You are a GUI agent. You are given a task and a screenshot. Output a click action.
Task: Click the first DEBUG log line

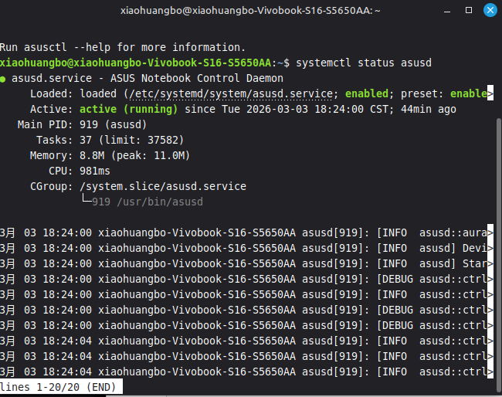pyautogui.click(x=246, y=279)
